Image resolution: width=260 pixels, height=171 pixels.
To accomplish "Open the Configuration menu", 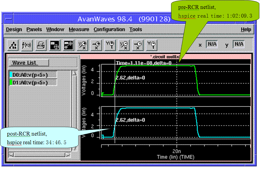I will [109, 29].
